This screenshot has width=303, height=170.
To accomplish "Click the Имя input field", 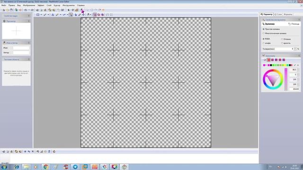I will coord(21,48).
